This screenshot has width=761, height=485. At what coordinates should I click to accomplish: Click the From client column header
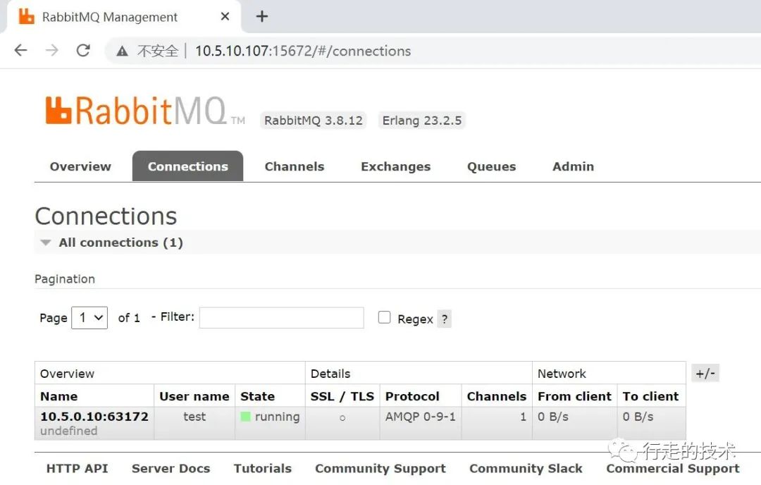click(x=574, y=396)
